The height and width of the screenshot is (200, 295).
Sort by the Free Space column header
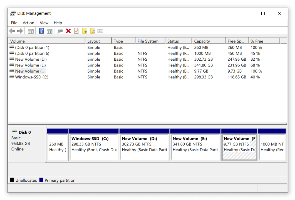pos(235,41)
